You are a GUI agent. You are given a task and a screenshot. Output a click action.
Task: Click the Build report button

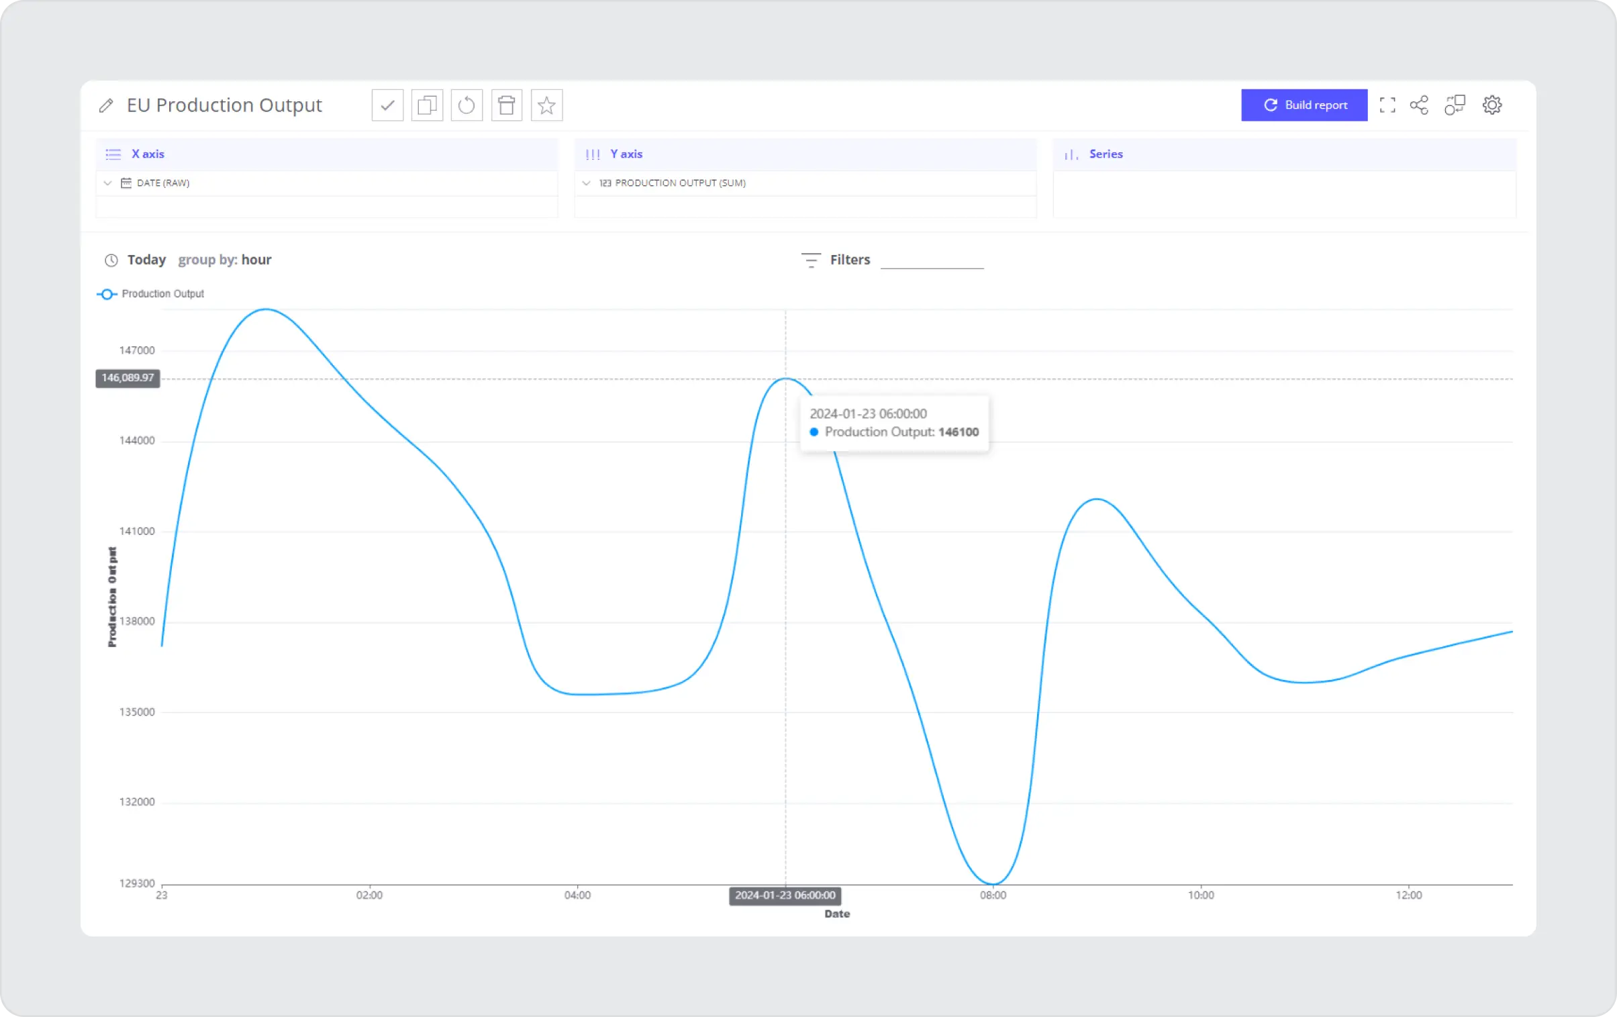(x=1304, y=105)
